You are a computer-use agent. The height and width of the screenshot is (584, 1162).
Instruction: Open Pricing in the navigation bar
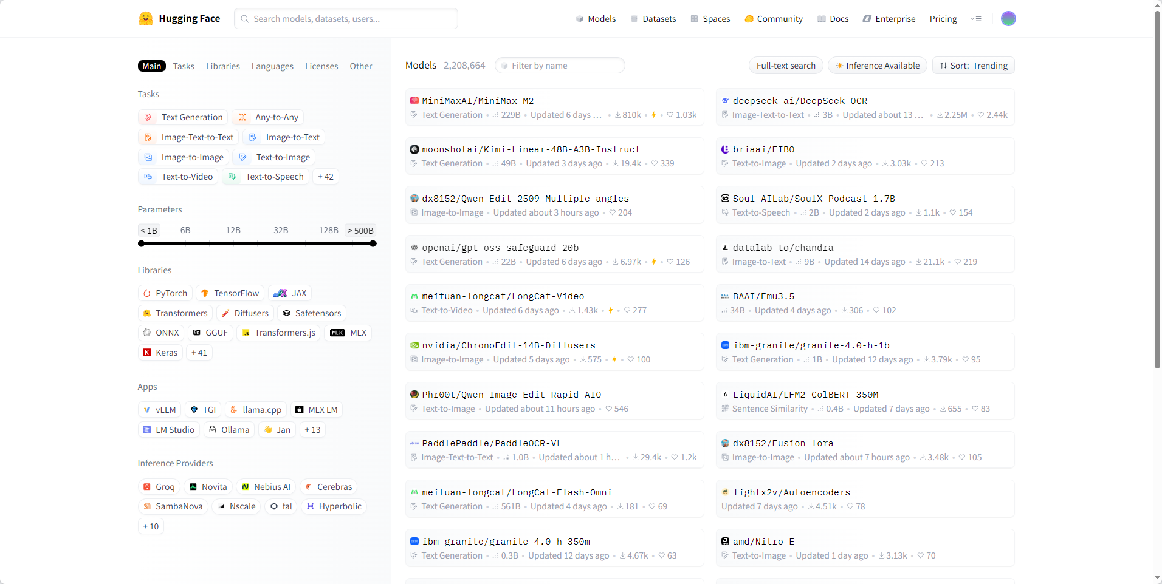point(943,19)
